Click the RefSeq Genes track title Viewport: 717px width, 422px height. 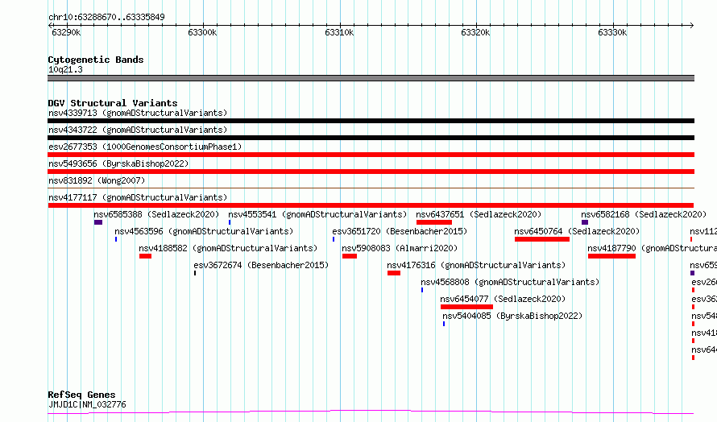click(x=81, y=395)
